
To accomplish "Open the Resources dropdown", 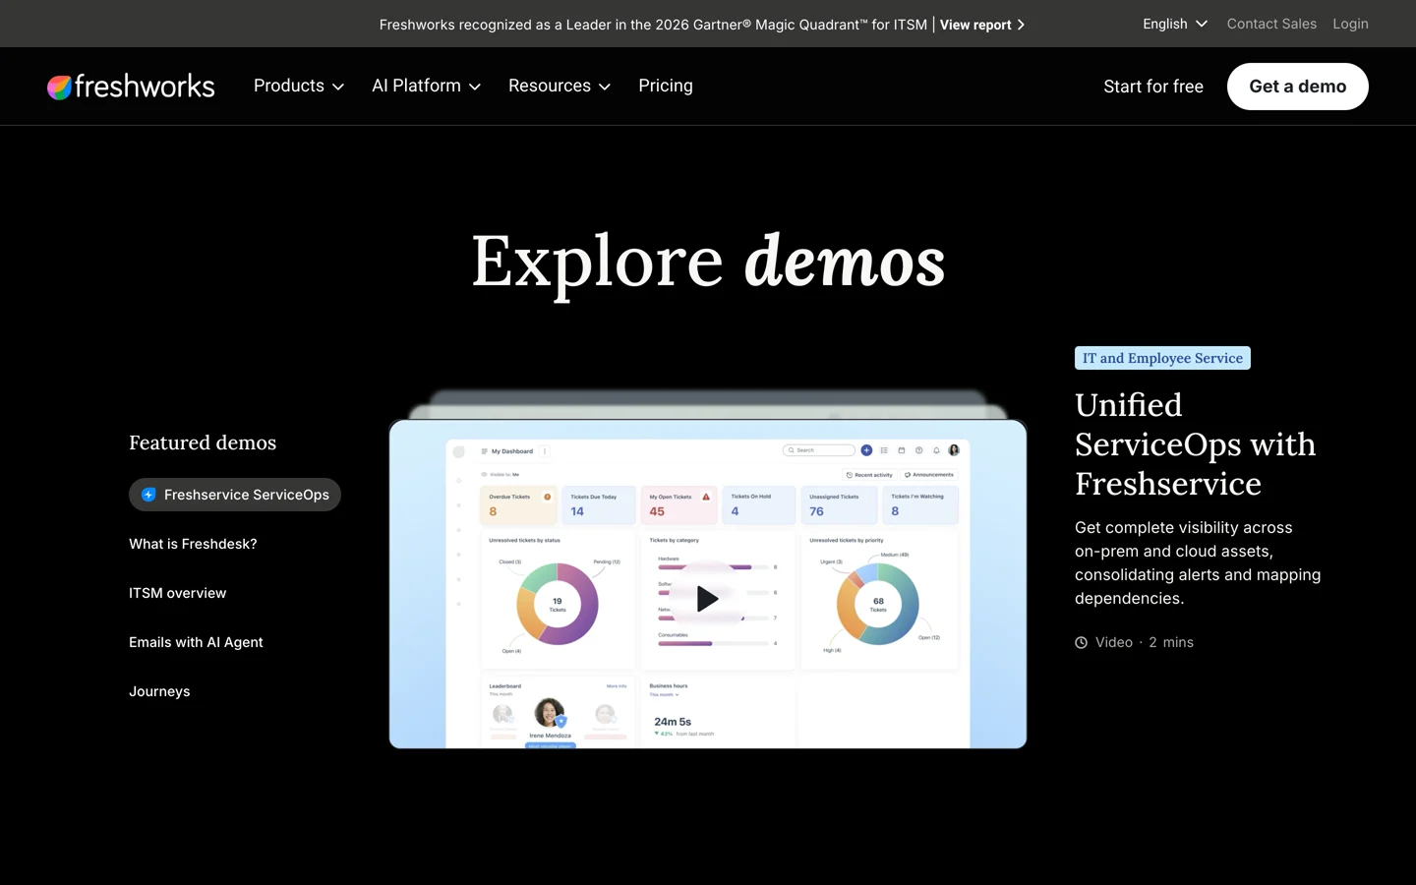I will pyautogui.click(x=560, y=86).
